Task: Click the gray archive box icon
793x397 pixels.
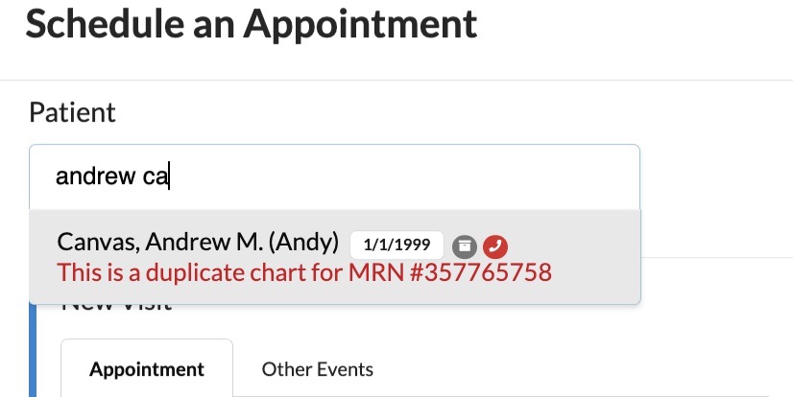Action: [x=465, y=245]
